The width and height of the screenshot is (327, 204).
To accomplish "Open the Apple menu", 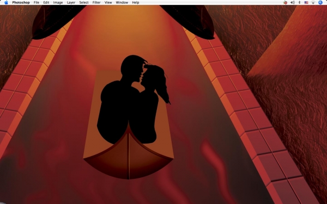I will (x=6, y=3).
